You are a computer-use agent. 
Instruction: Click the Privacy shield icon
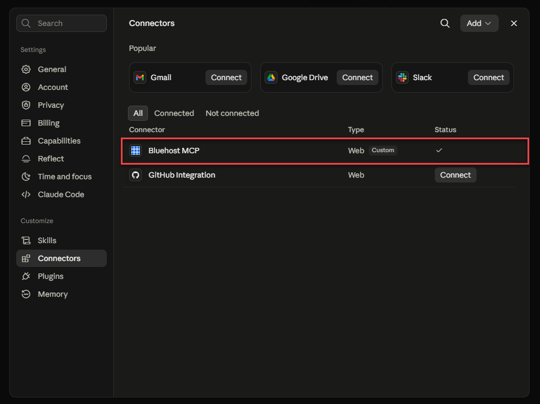tap(26, 105)
